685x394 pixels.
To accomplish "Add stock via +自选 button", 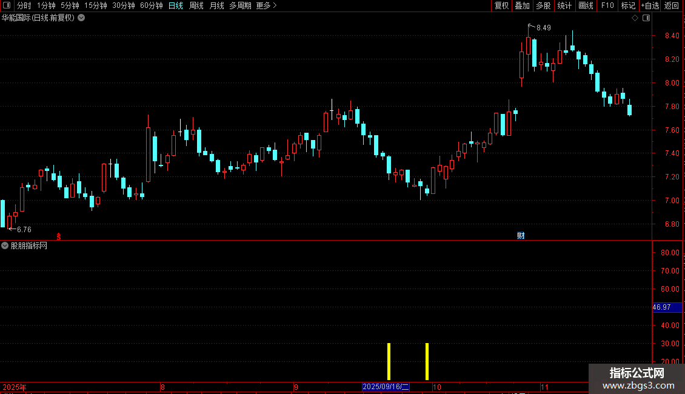I will point(650,5).
